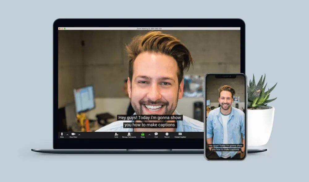Tap the caption text on the phone screen
The width and height of the screenshot is (309, 182).
[226, 147]
